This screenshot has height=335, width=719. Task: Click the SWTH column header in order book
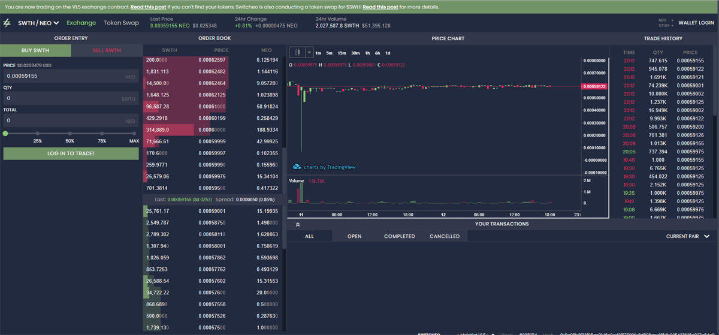click(x=170, y=50)
